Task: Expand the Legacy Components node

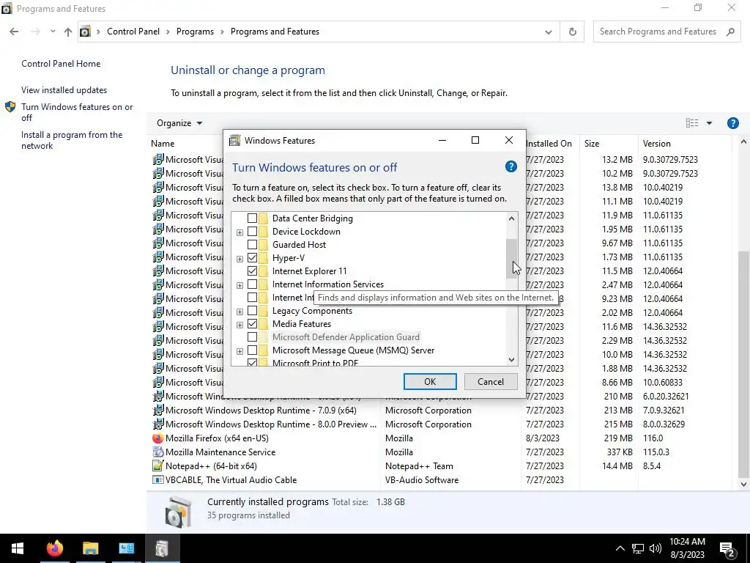Action: click(240, 312)
